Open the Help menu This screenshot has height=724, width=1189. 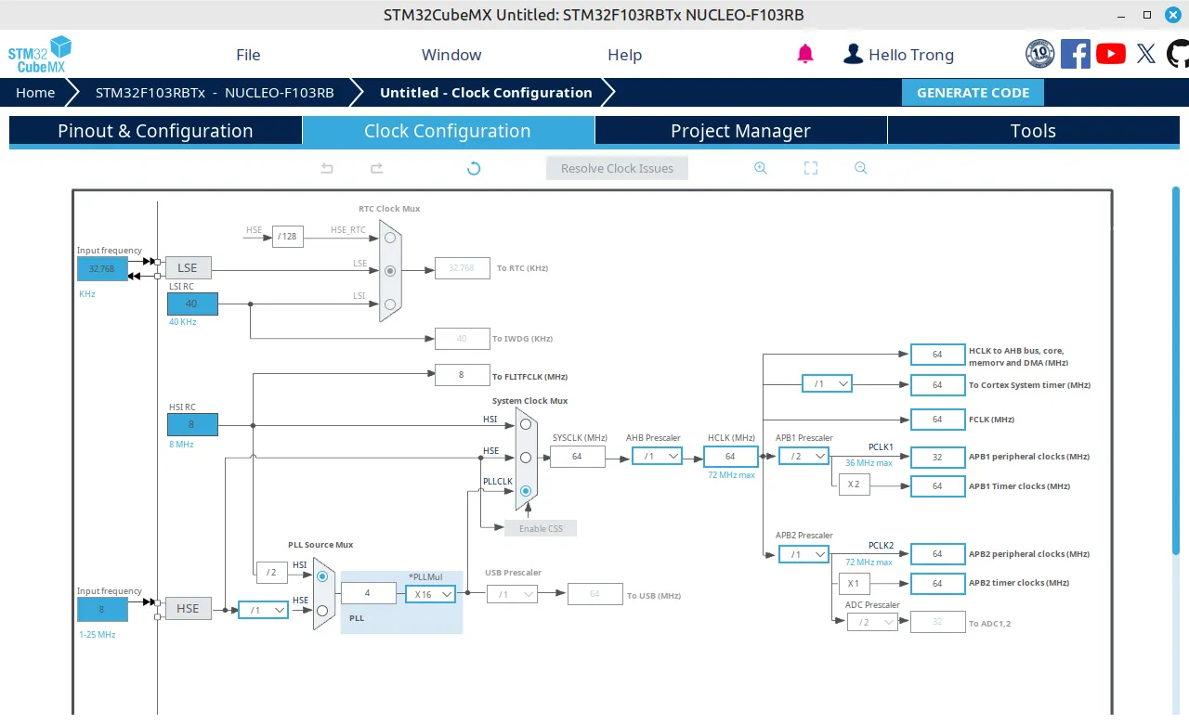625,55
